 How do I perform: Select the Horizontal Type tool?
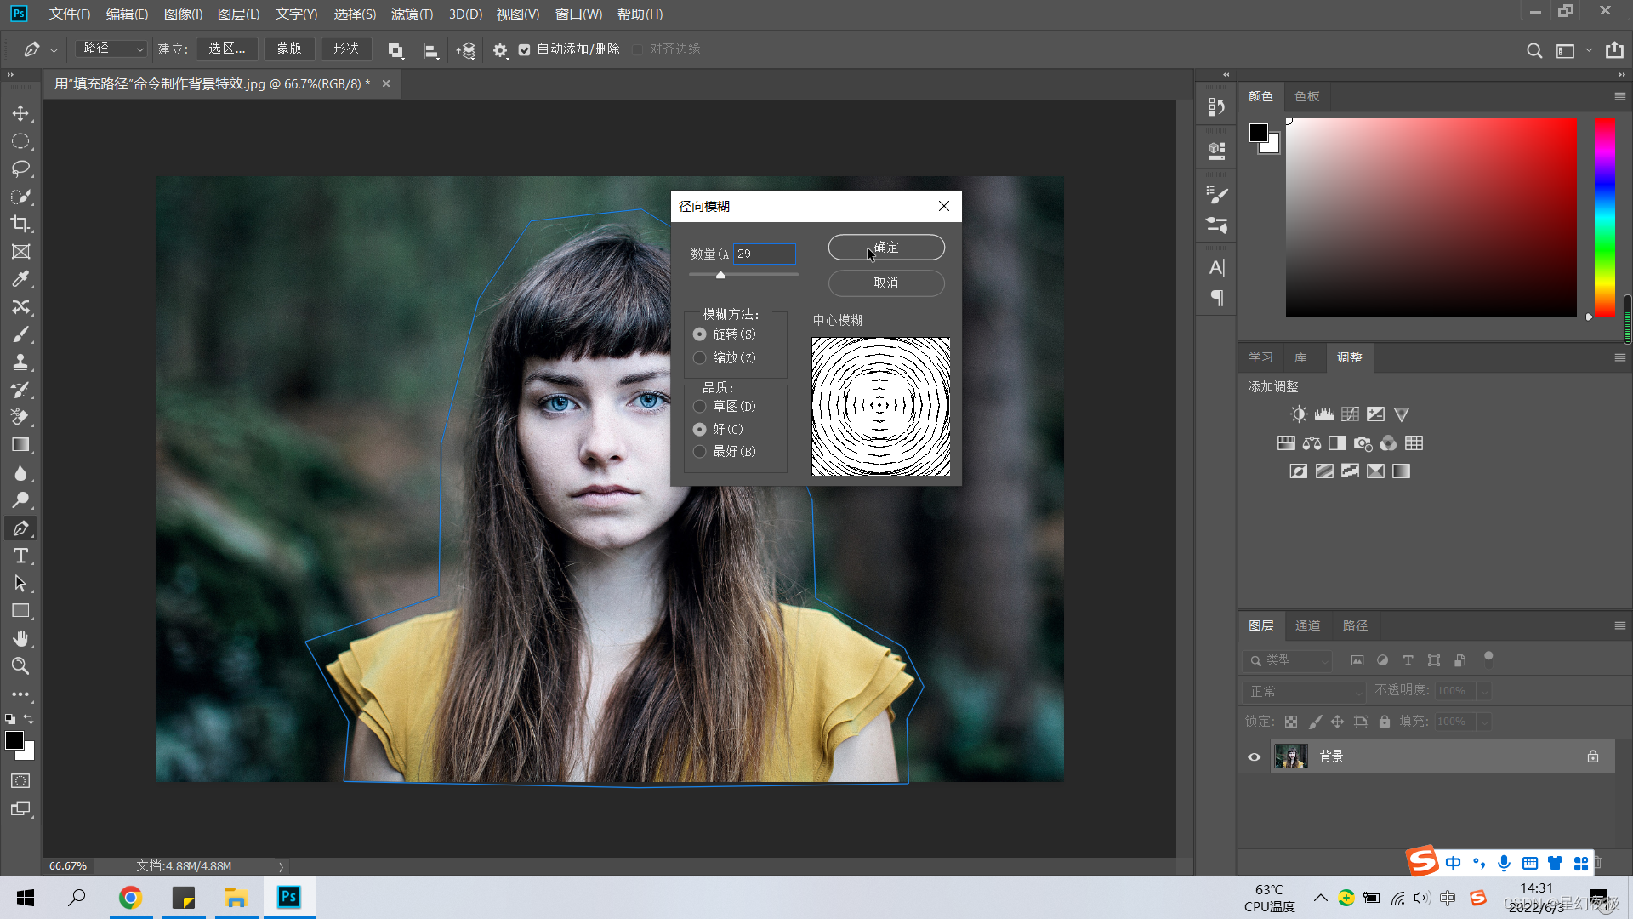20,556
